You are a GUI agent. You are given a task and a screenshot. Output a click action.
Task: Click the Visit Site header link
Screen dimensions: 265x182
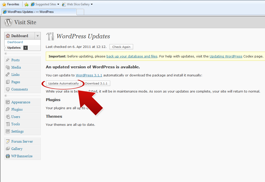pyautogui.click(x=25, y=22)
